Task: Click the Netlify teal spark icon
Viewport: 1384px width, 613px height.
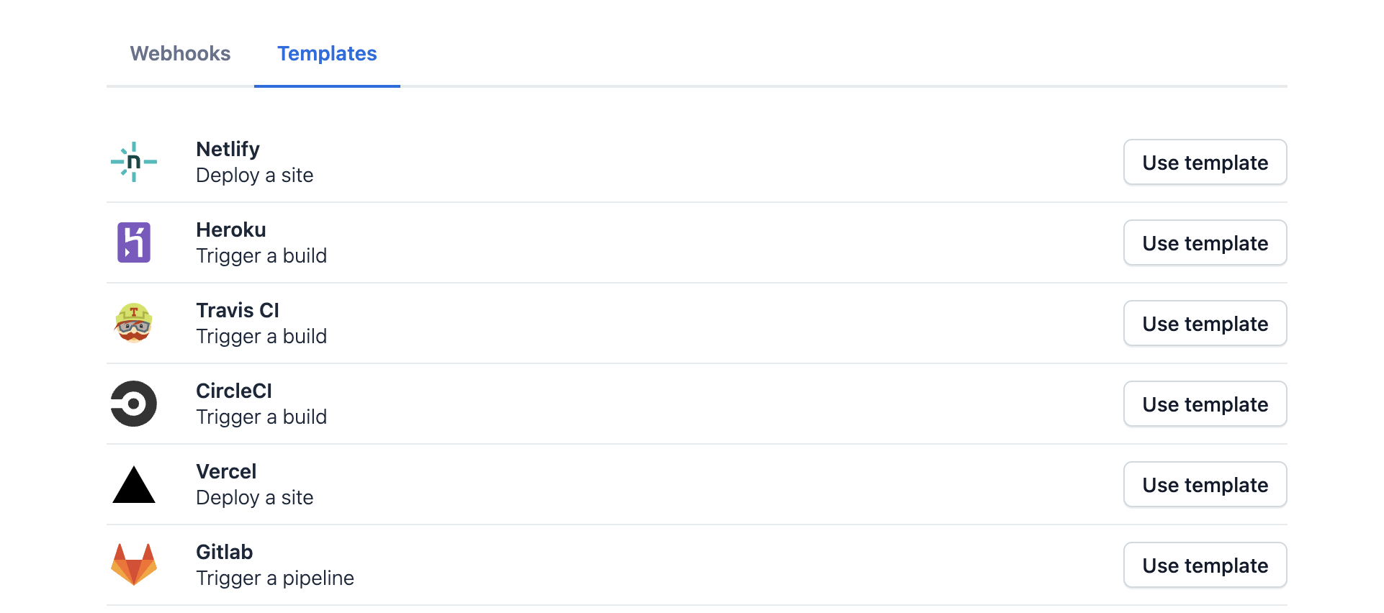Action: click(x=134, y=162)
